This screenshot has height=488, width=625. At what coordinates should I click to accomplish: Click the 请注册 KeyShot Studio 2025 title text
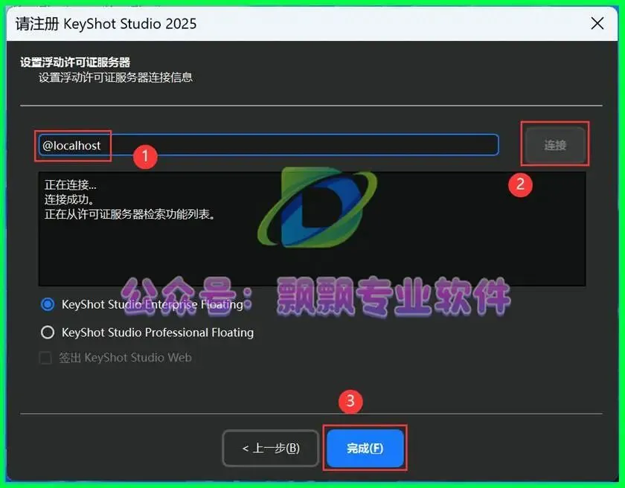tap(106, 24)
